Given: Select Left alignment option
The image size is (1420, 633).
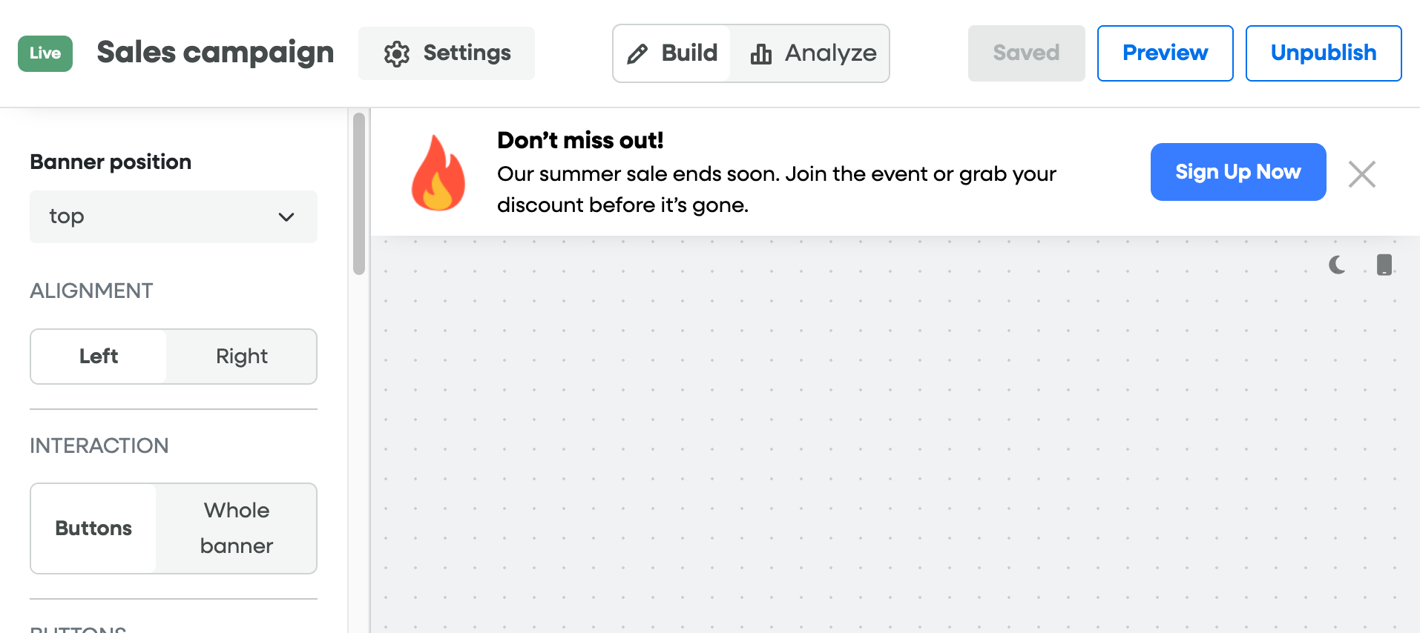Looking at the screenshot, I should [x=99, y=357].
